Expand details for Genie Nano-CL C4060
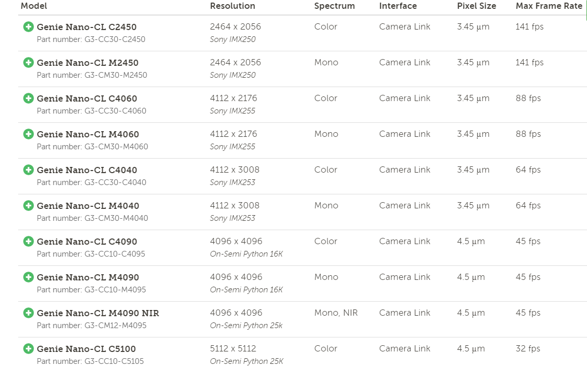587x367 pixels. point(29,98)
